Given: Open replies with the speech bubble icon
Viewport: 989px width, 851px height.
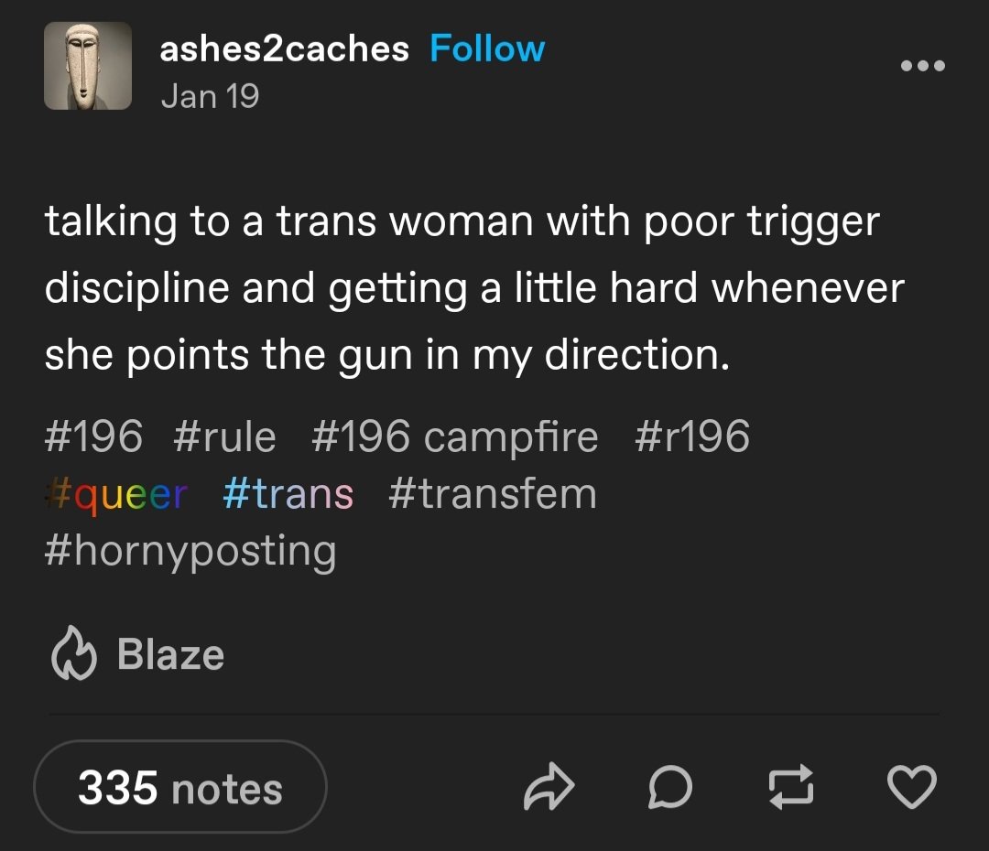Looking at the screenshot, I should [669, 786].
